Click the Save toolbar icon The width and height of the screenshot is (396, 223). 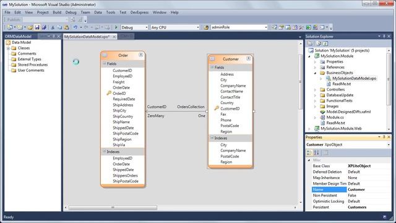tap(37, 27)
